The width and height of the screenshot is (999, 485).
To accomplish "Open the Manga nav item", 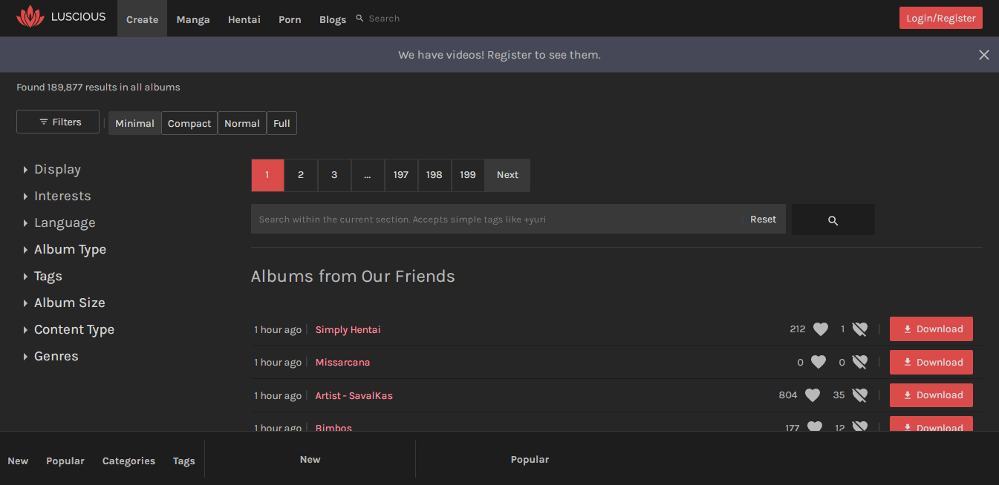I will (x=193, y=19).
